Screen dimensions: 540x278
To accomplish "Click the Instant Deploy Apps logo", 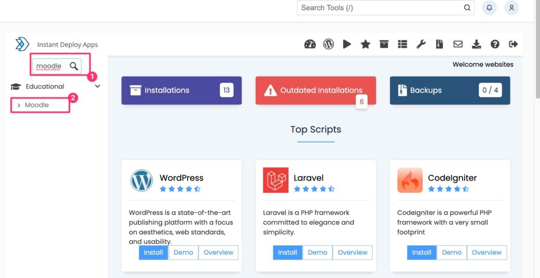I will click(x=22, y=44).
